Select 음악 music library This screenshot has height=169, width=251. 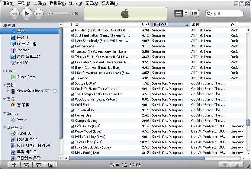pos(29,31)
